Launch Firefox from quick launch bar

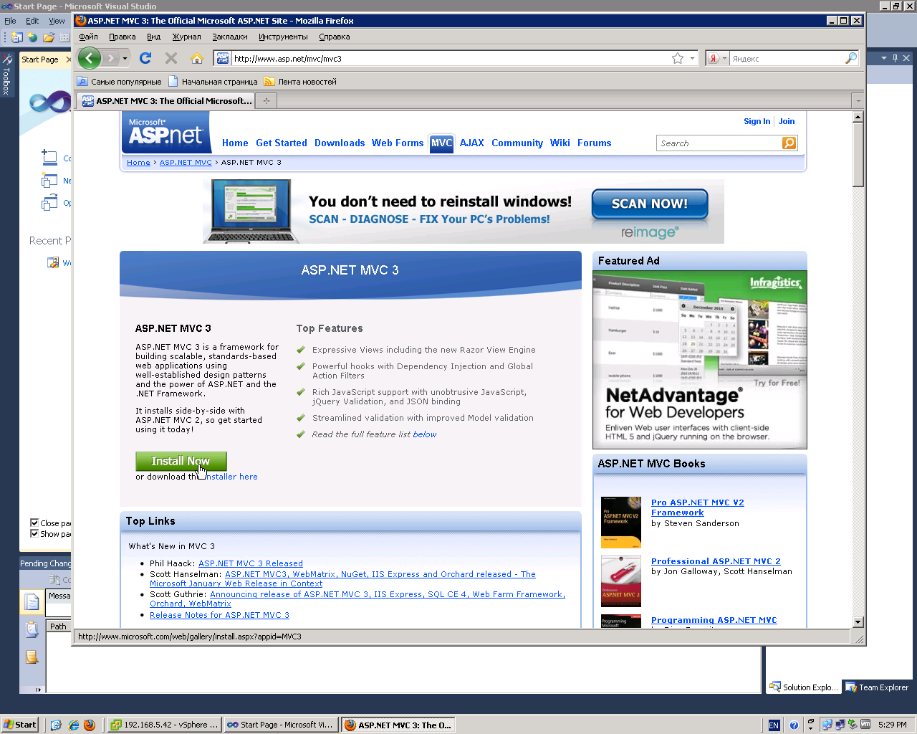click(x=90, y=725)
